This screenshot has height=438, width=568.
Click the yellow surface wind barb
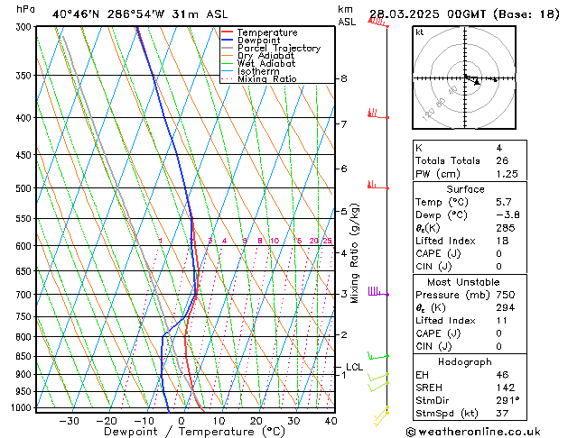(381, 416)
